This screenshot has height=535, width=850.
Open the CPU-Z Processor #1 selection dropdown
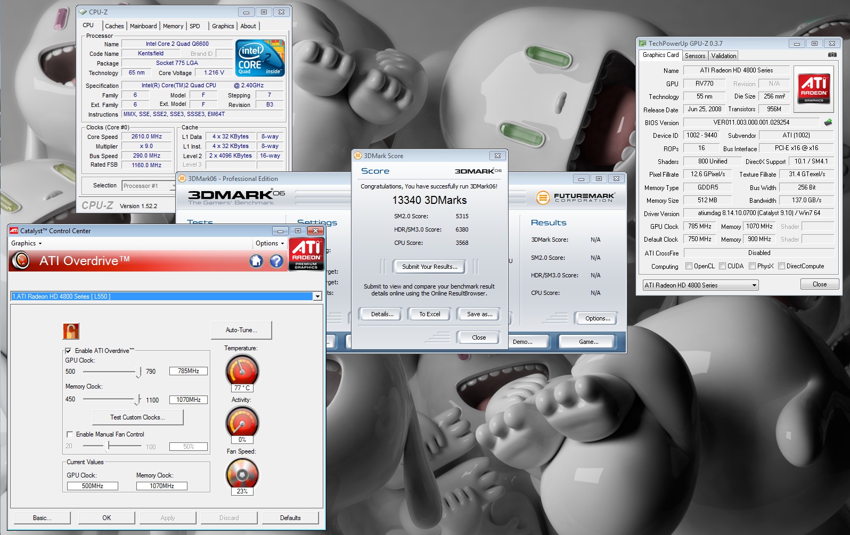[x=173, y=186]
